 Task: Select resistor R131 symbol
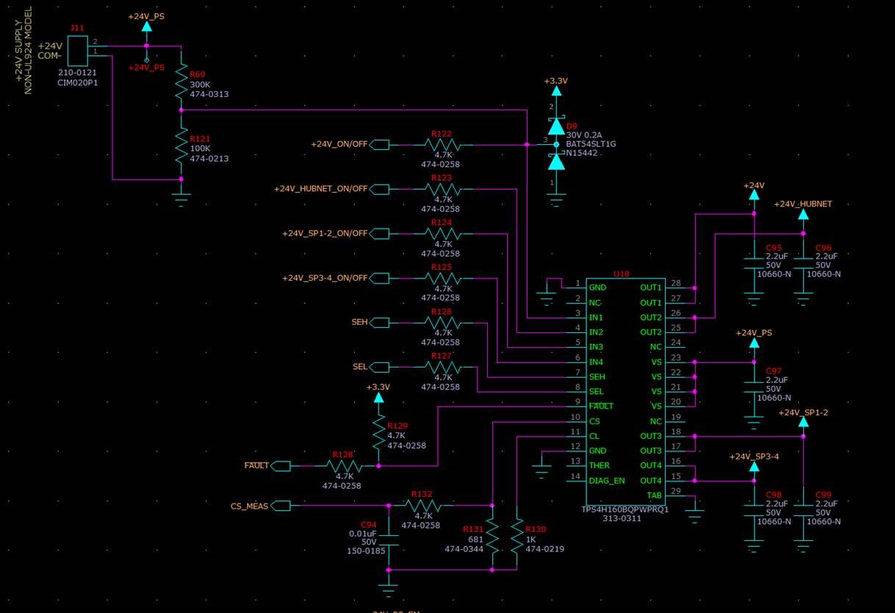click(492, 538)
